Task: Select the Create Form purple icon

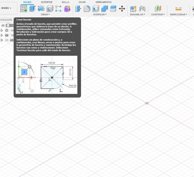Action: tap(67, 9)
